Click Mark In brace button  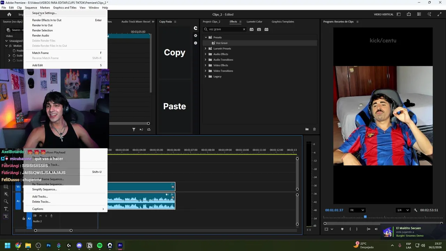coord(349,229)
